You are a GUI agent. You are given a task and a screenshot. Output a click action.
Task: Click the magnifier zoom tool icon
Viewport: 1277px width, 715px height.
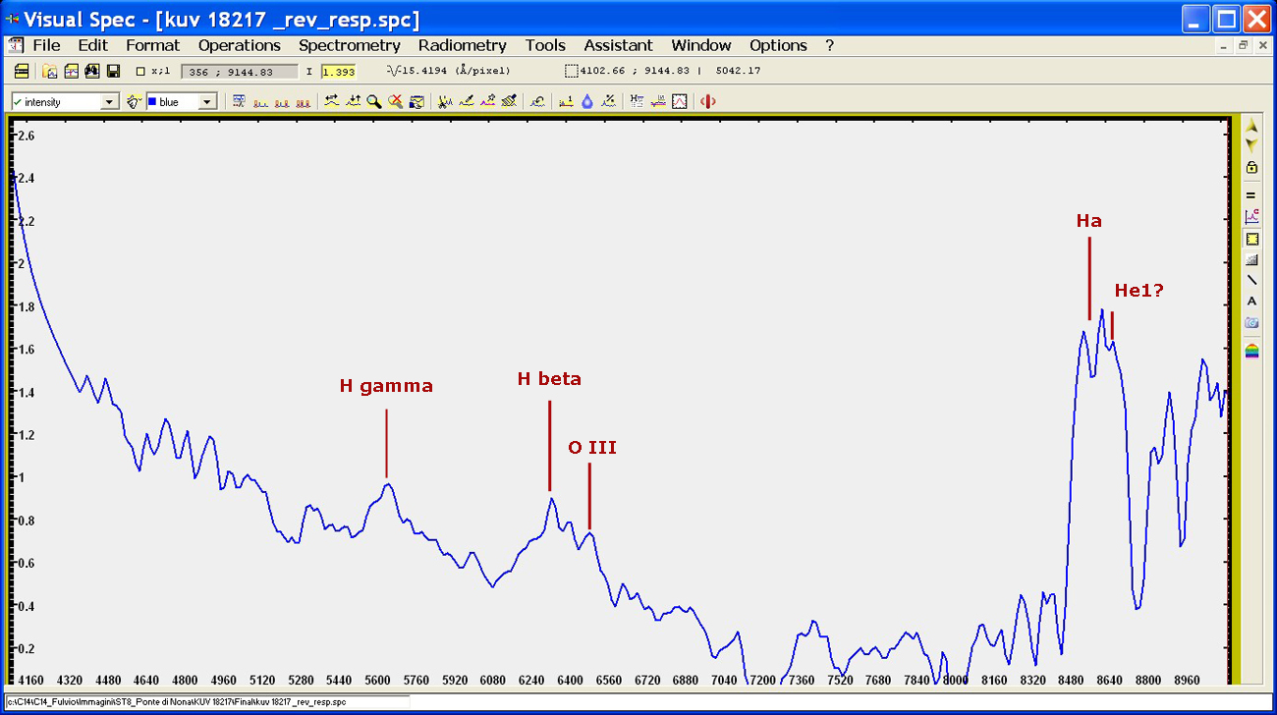click(x=374, y=101)
